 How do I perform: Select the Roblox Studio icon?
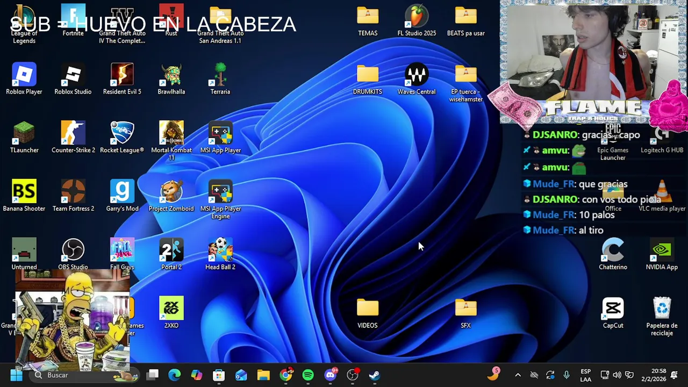point(73,79)
